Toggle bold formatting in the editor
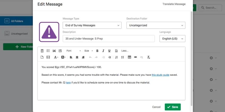 97,51
